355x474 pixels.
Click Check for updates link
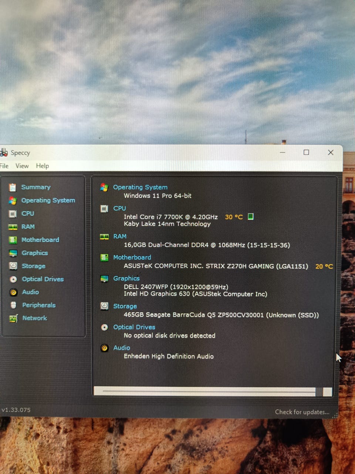tap(302, 412)
